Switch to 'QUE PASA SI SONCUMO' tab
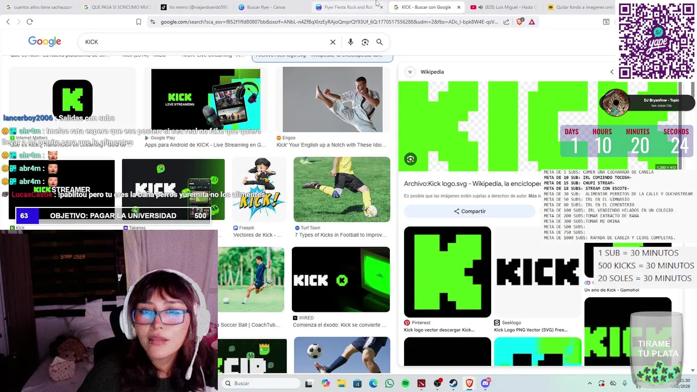The image size is (697, 392). click(117, 8)
